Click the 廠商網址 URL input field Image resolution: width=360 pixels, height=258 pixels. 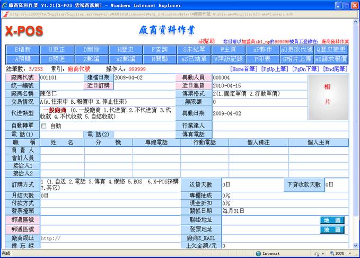point(106,238)
